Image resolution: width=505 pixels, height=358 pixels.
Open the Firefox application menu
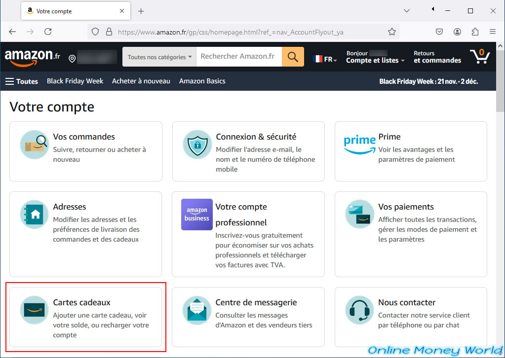coord(493,32)
